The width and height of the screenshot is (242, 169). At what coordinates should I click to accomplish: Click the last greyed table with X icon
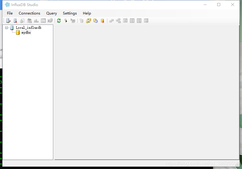[x=146, y=21]
